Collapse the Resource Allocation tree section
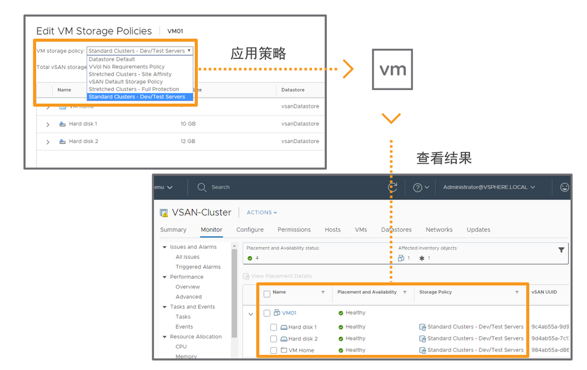 (x=165, y=337)
